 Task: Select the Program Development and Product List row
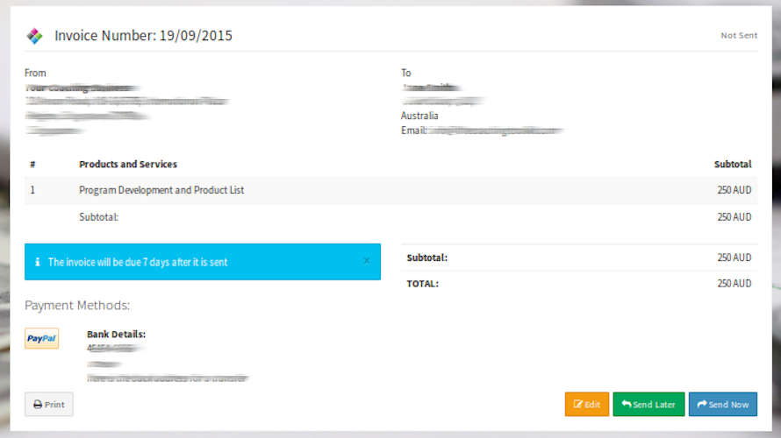161,190
